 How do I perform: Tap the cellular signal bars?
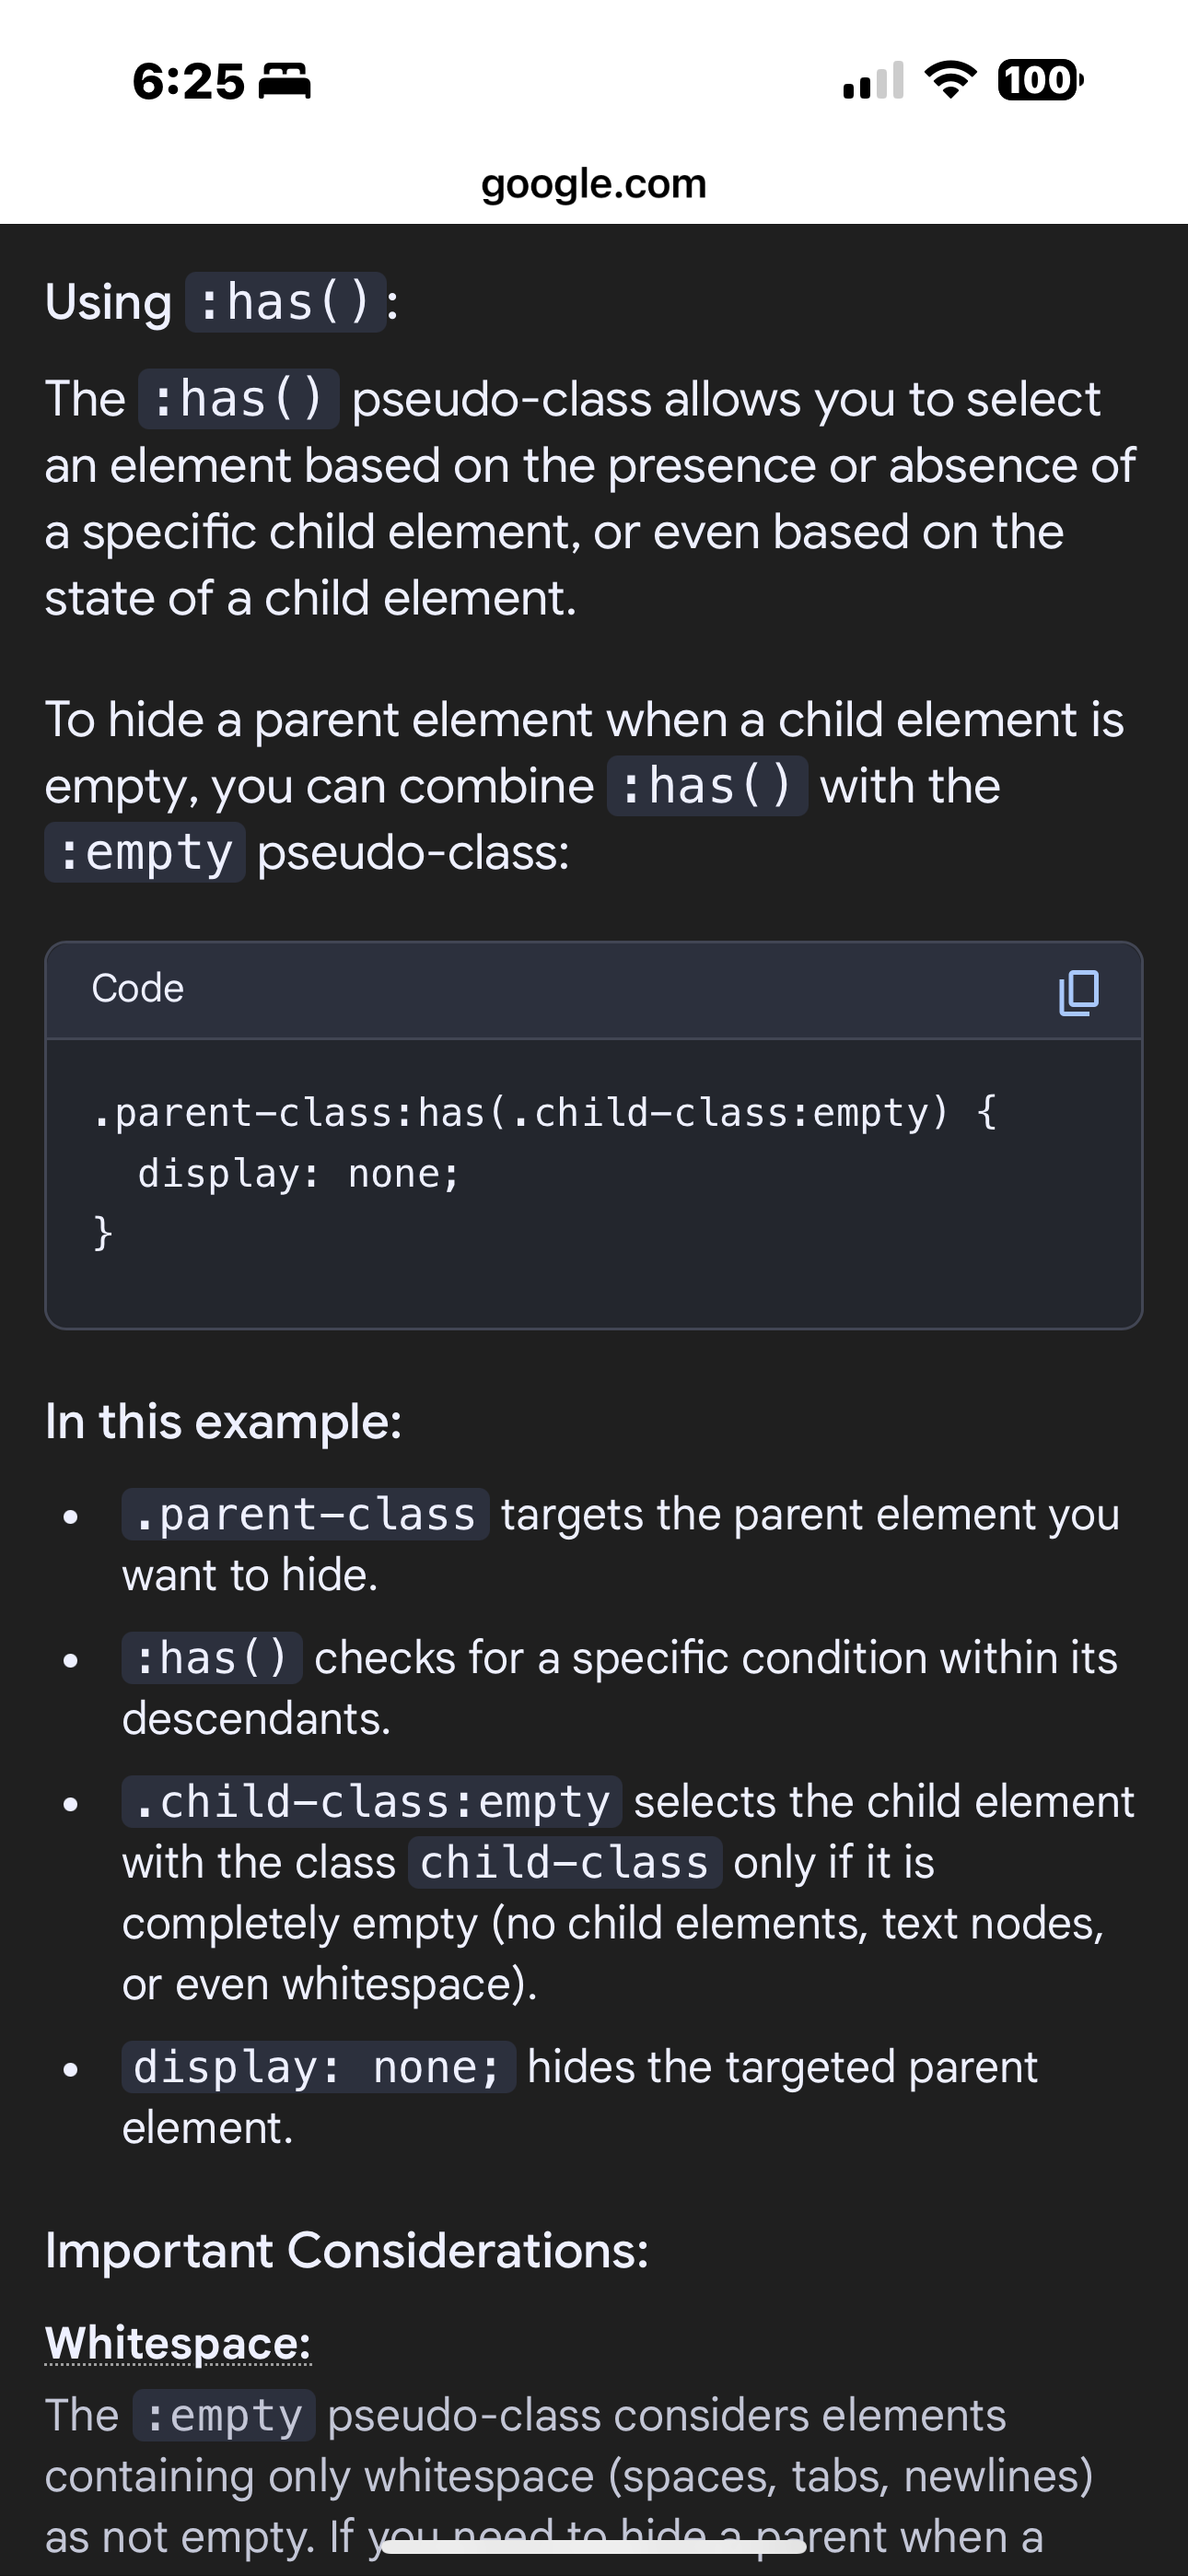point(873,81)
